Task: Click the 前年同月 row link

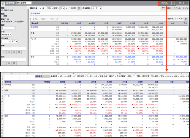Action: click(x=34, y=27)
